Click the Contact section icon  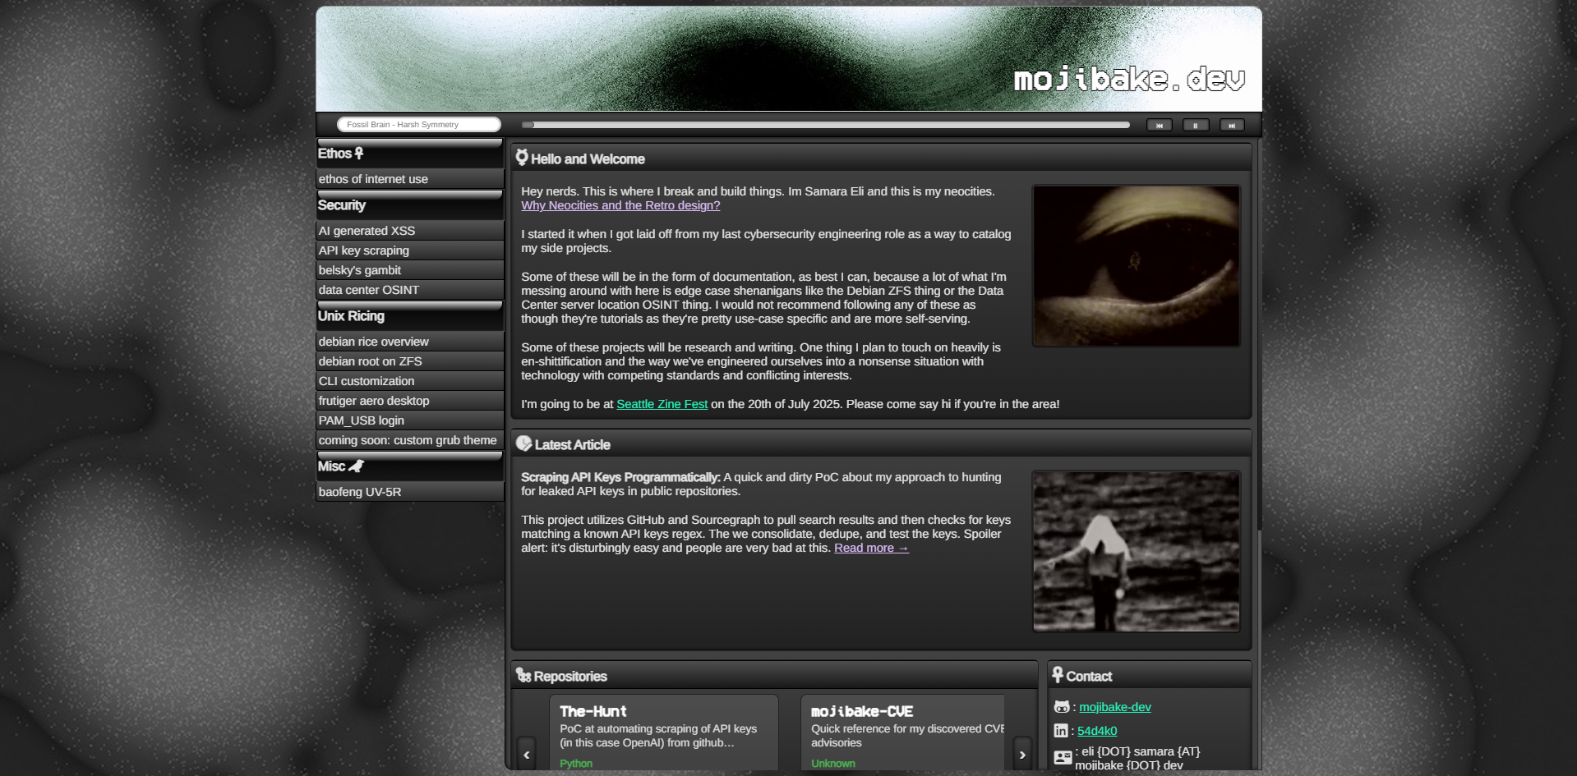click(1058, 674)
